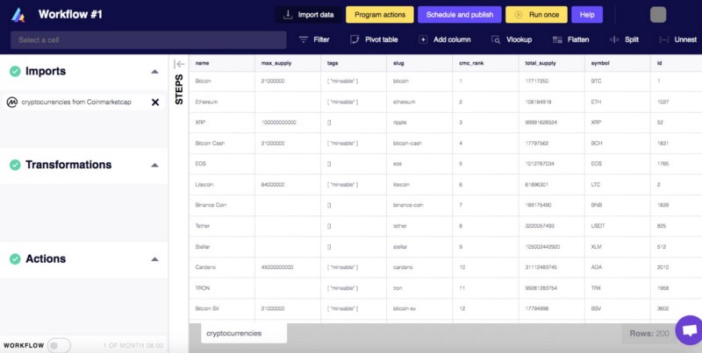Click the app logo in the header
Image resolution: width=702 pixels, height=353 pixels.
pos(18,15)
